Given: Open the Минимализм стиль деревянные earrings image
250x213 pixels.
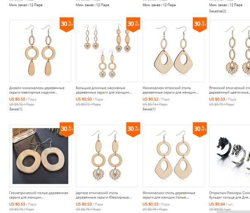Looking at the screenshot, I should [x=173, y=156].
